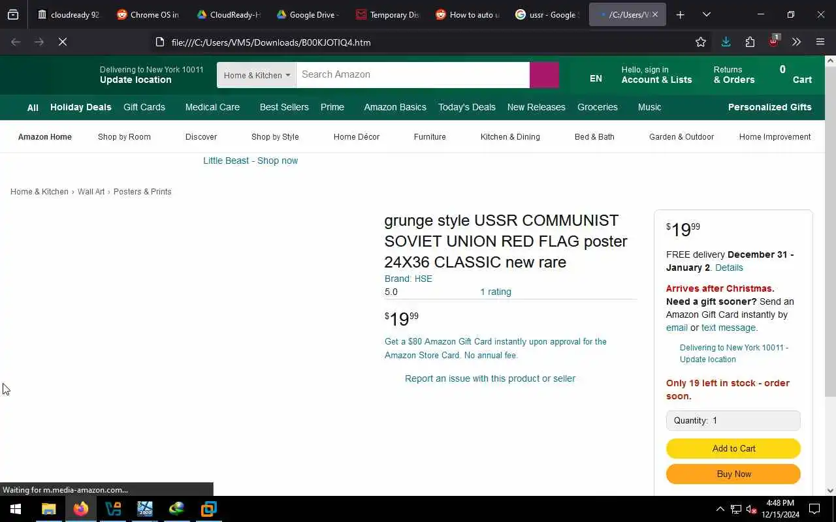Open the Shop by Room submenu
The width and height of the screenshot is (836, 522).
(x=124, y=137)
